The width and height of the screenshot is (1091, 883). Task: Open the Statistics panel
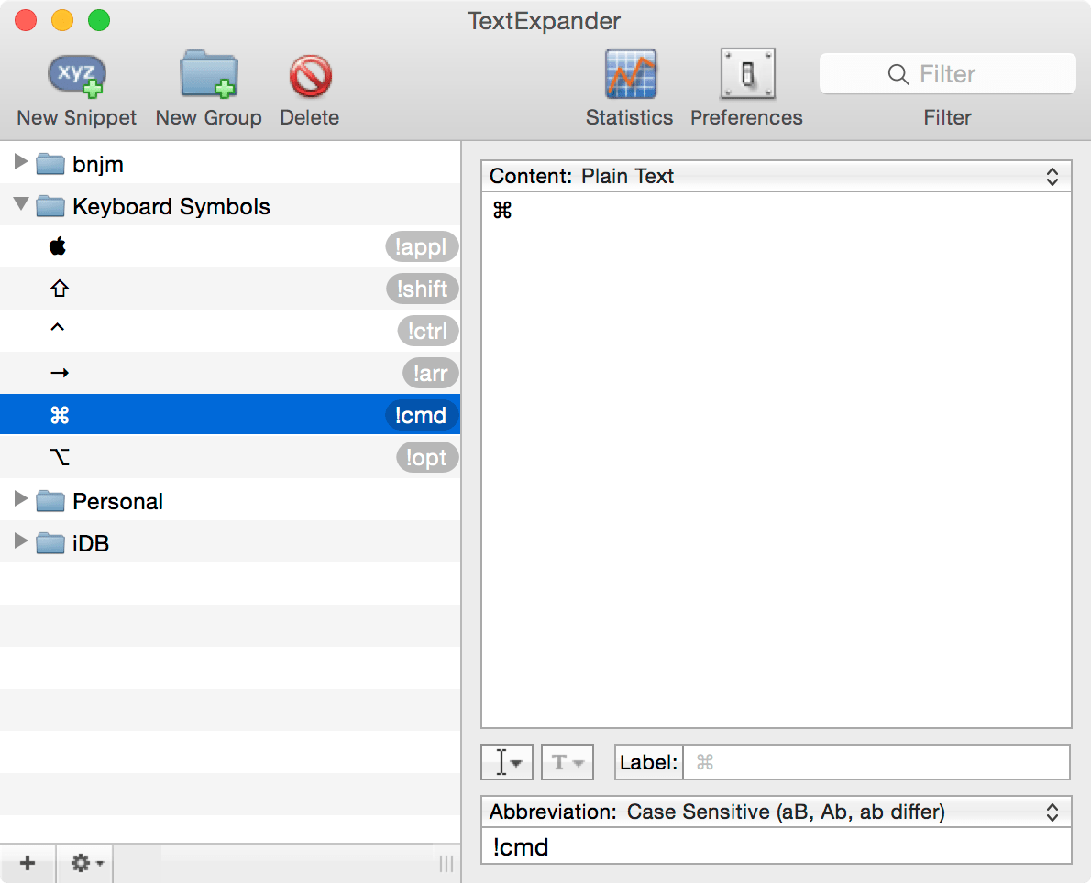[x=629, y=87]
